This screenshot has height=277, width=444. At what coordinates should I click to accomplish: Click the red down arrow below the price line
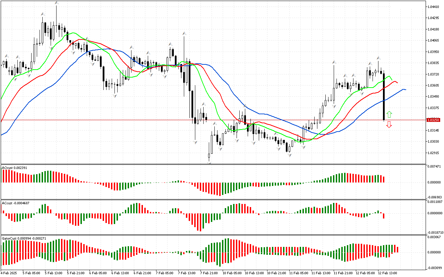389,124
